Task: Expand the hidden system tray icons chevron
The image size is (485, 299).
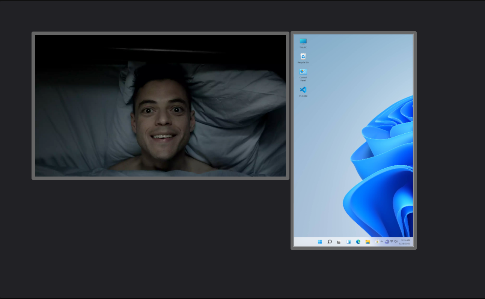Action: pos(382,242)
